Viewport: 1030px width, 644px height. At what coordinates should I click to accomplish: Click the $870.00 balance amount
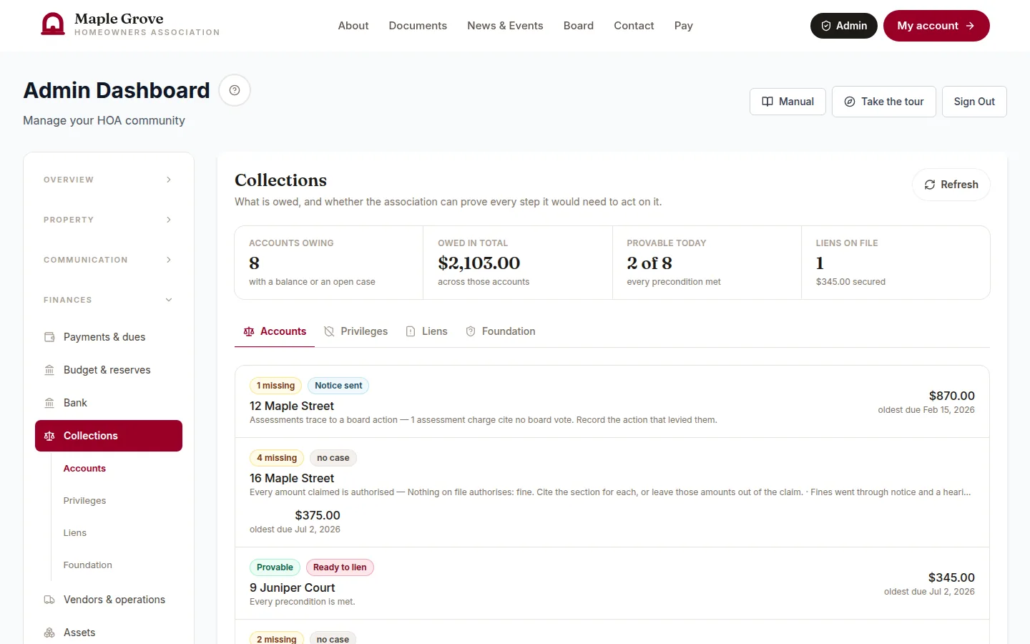pos(951,396)
